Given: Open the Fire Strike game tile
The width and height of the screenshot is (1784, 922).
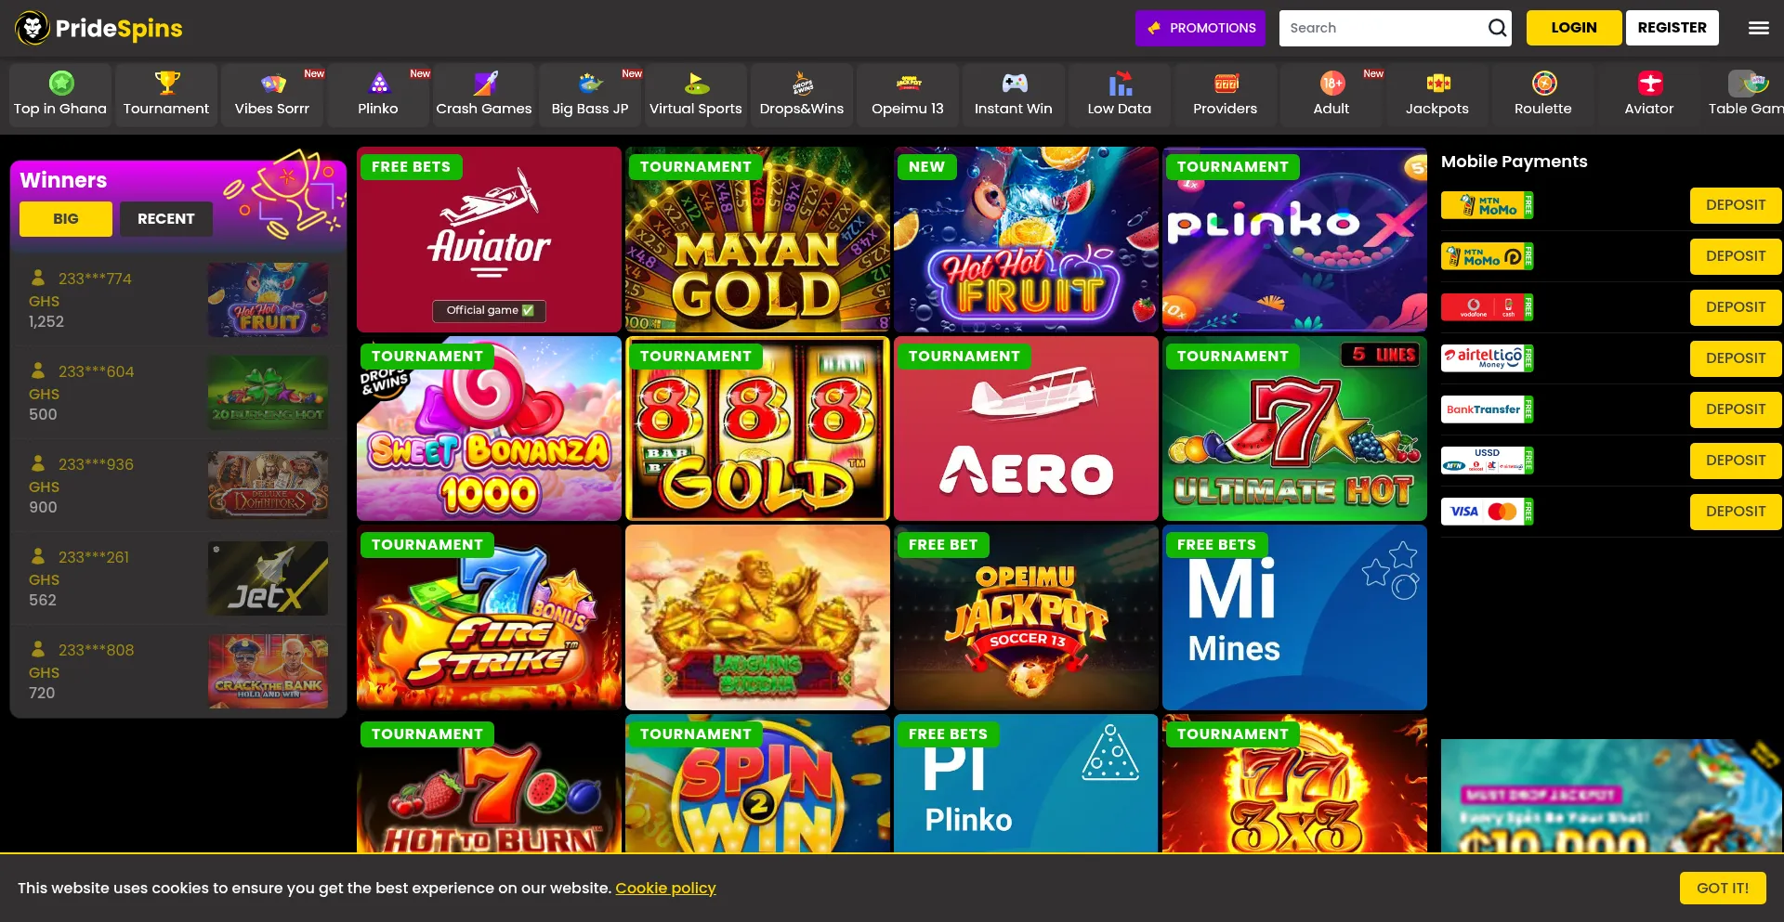Looking at the screenshot, I should 489,617.
